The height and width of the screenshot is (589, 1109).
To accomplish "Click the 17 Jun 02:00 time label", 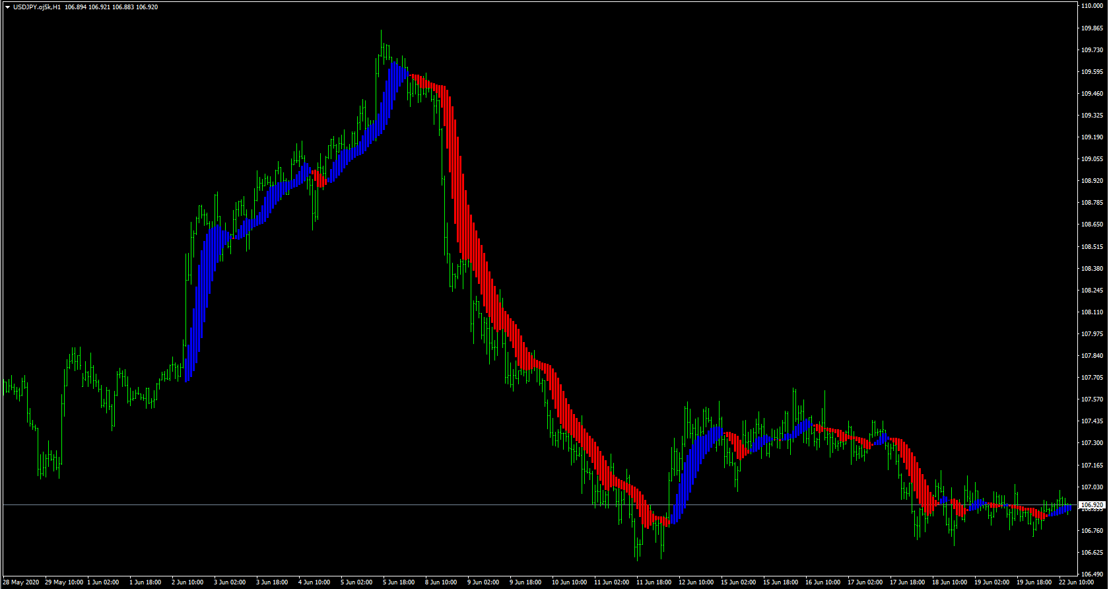I will [x=865, y=582].
